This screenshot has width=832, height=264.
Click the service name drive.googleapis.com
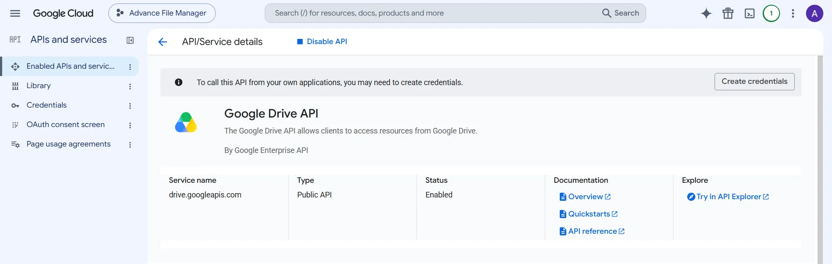click(205, 195)
